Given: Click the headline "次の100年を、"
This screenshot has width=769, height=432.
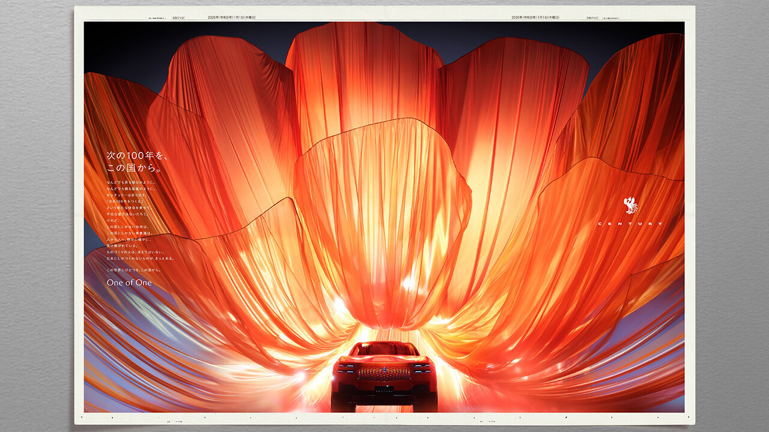Looking at the screenshot, I should pyautogui.click(x=137, y=155).
